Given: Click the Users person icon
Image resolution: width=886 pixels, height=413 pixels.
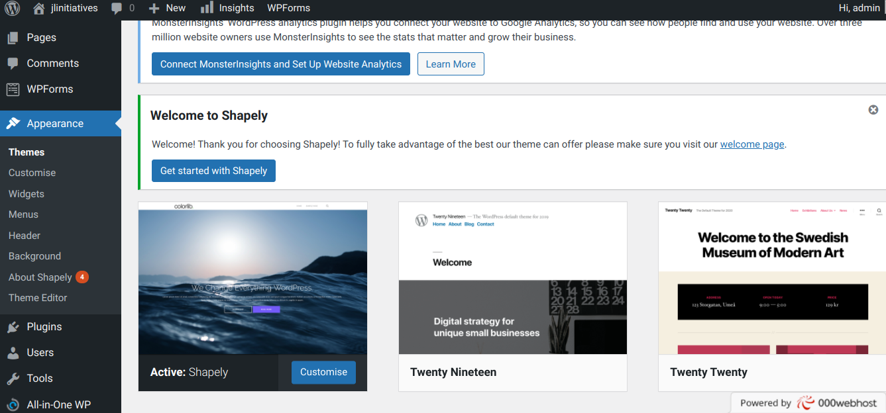Looking at the screenshot, I should pyautogui.click(x=13, y=353).
